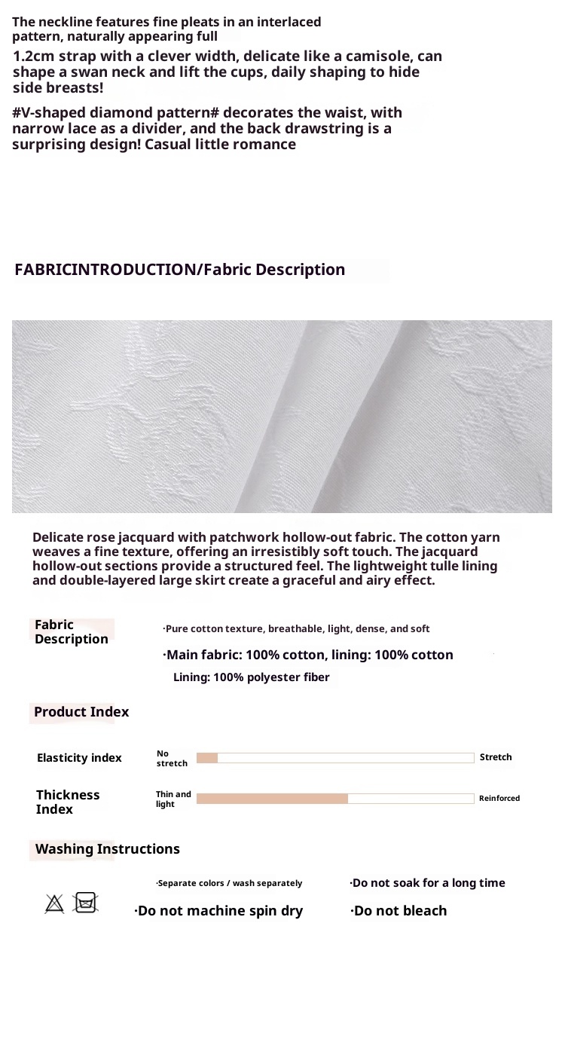Click the 'Reinforced' label on thickness bar
This screenshot has width=565, height=1039.
(x=499, y=799)
